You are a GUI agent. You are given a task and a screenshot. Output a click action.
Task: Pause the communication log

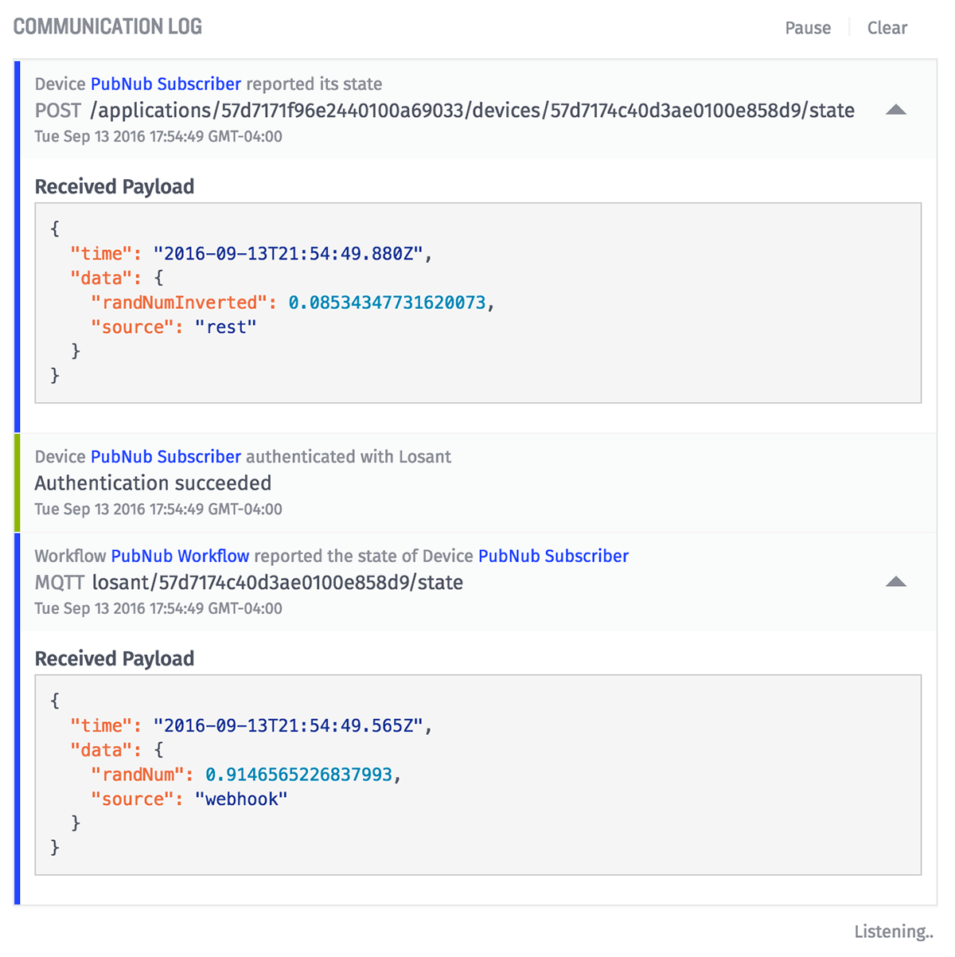pos(808,28)
